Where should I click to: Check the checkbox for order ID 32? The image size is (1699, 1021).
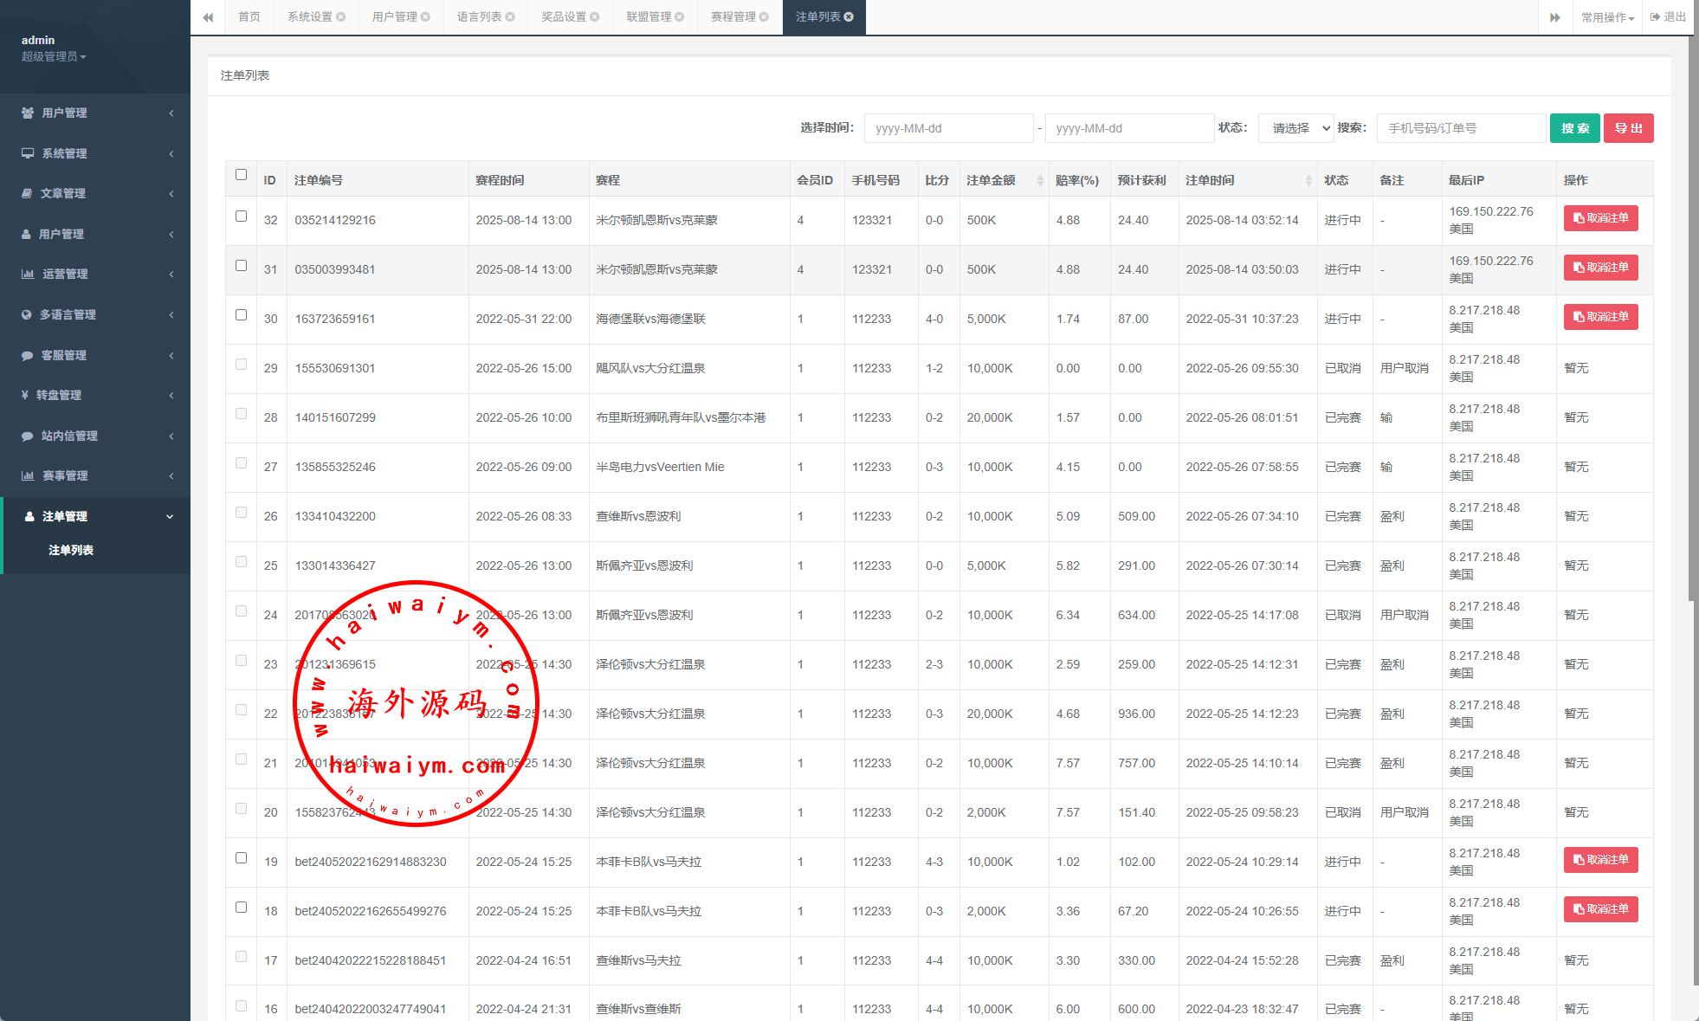click(x=241, y=216)
